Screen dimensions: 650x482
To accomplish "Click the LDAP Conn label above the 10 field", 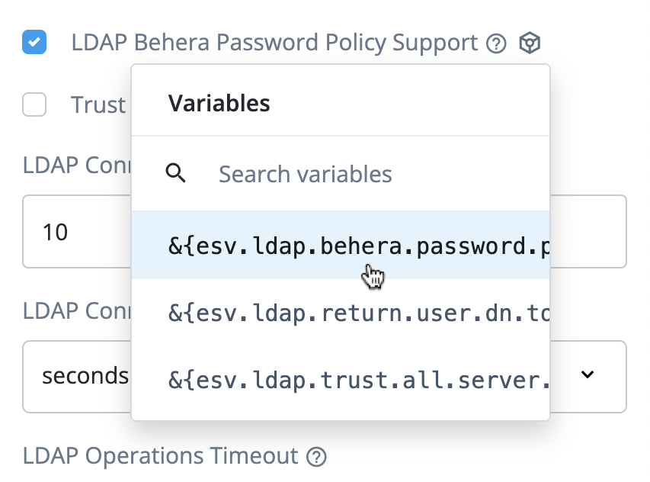I will click(76, 165).
